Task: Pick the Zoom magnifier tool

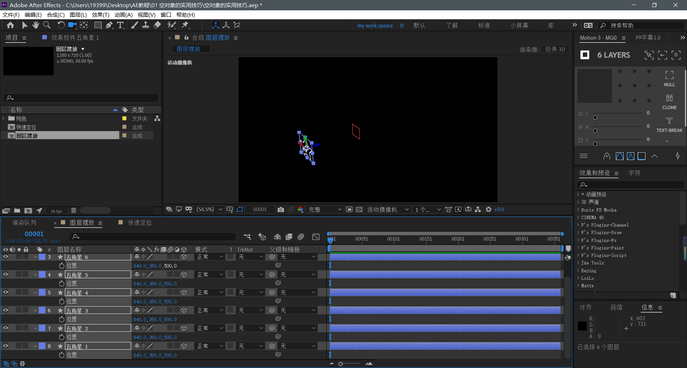Action: click(47, 25)
